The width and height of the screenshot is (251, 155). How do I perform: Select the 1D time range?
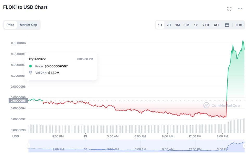160,25
